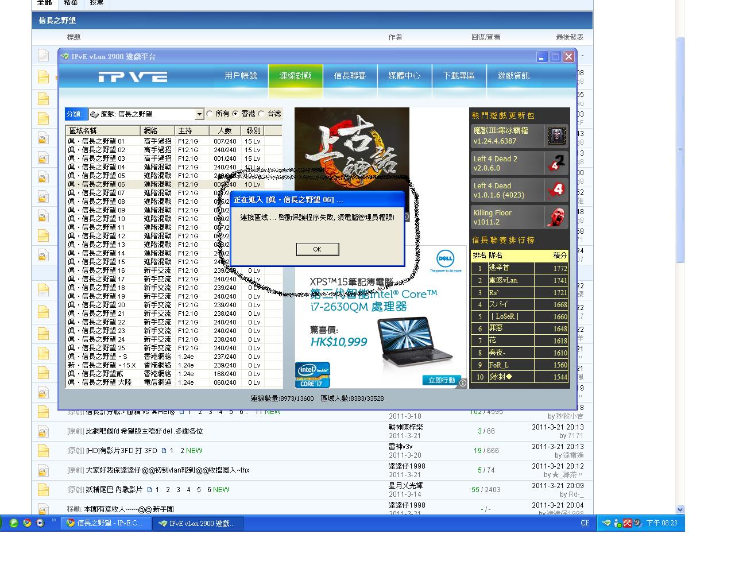The image size is (735, 588).
Task: Sort room list by 級別 column
Action: pos(253,130)
